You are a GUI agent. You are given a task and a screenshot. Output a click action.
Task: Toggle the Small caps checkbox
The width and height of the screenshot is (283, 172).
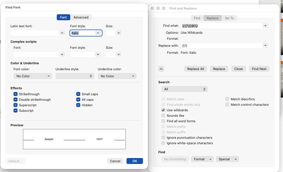78,94
